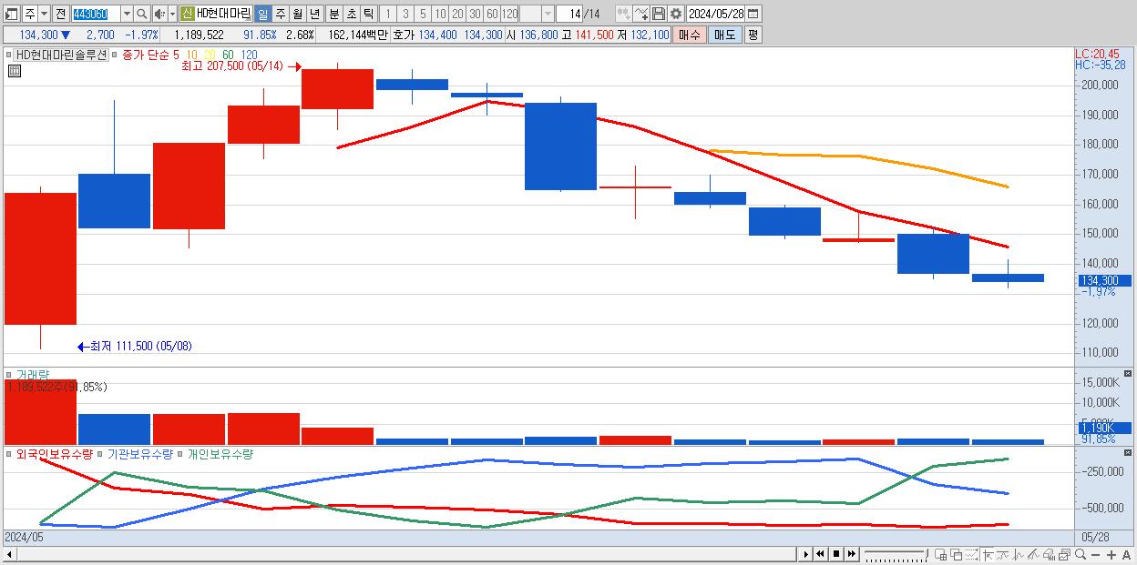Click the chart layout icon at toolbar start

point(11,14)
